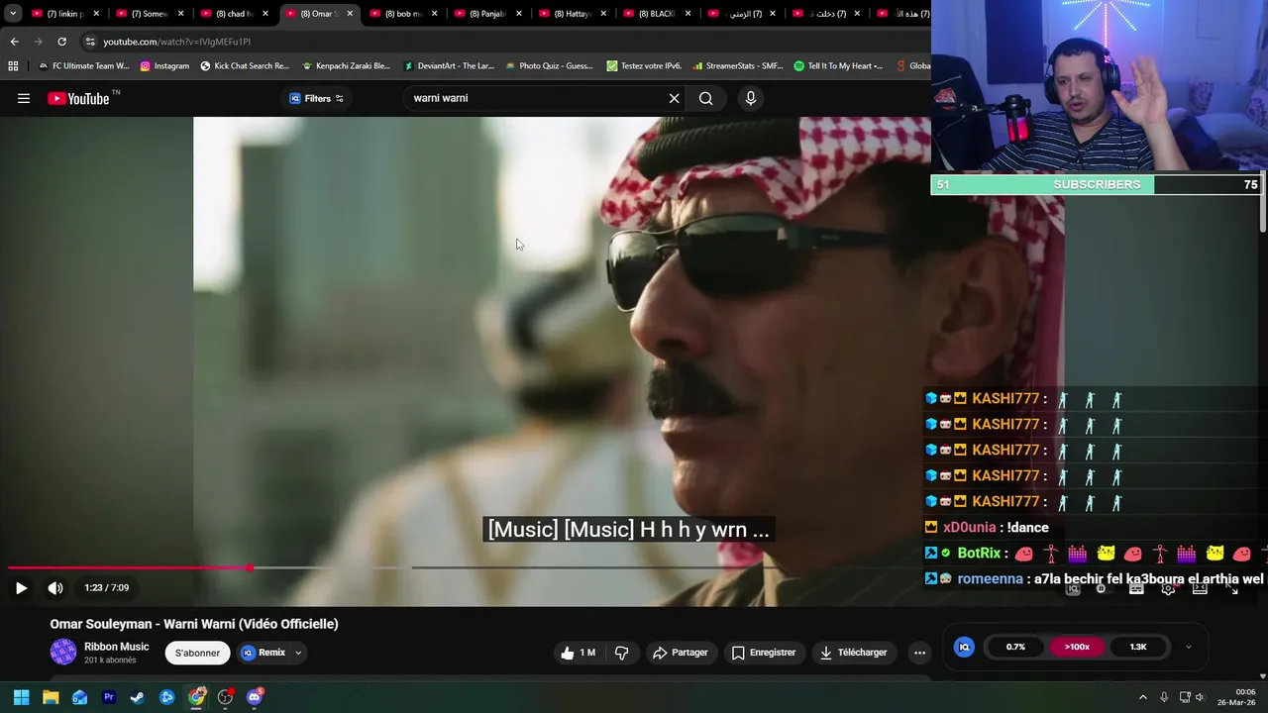Play the paused video
This screenshot has height=713, width=1268.
[21, 587]
